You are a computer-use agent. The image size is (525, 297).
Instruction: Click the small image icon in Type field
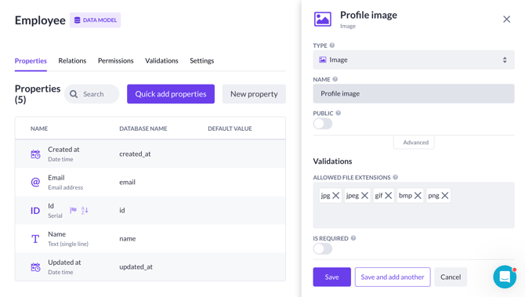tap(322, 60)
